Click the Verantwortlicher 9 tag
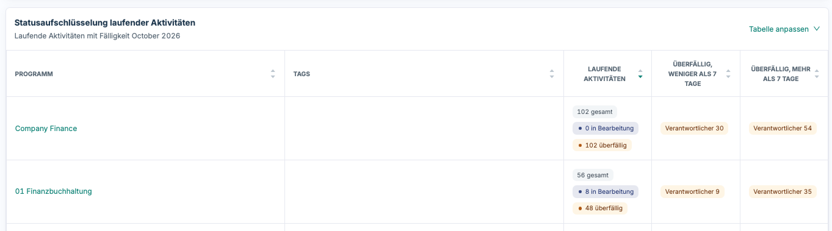832x231 pixels. [x=692, y=191]
